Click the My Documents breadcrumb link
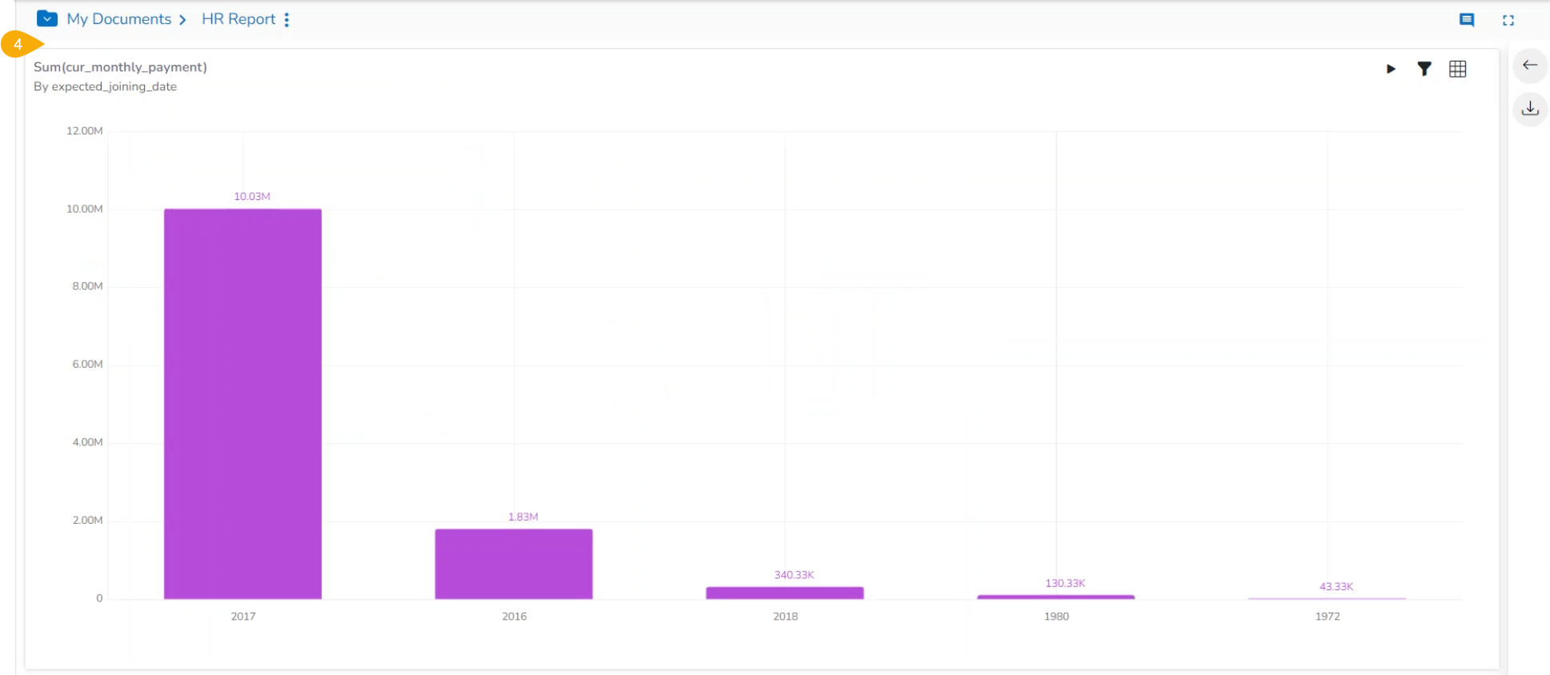Image resolution: width=1550 pixels, height=675 pixels. pyautogui.click(x=118, y=19)
